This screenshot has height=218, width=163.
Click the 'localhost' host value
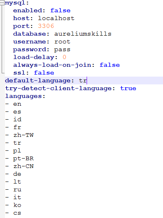tap(56, 18)
